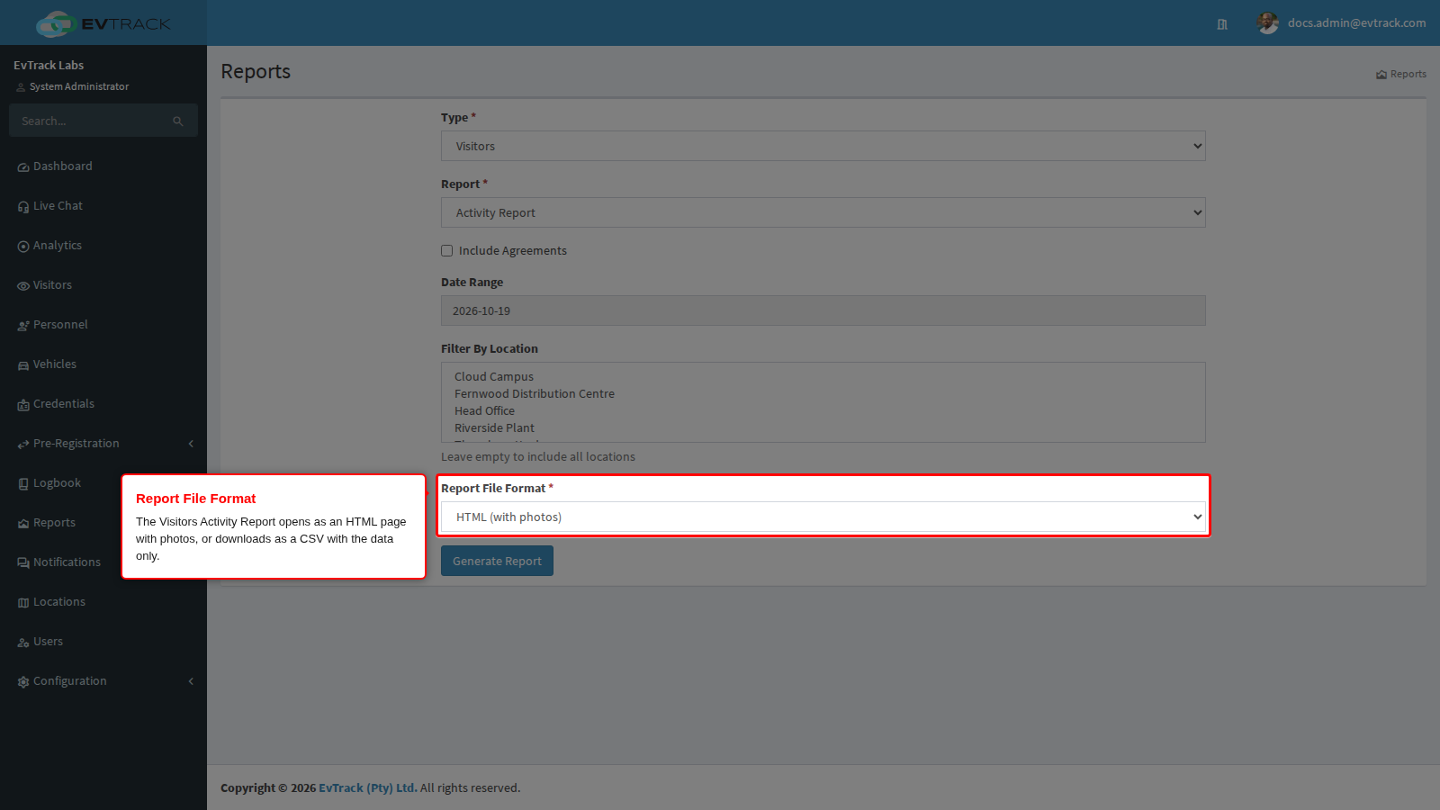
Task: Open the Type dropdown showing Visitors
Action: [x=823, y=146]
